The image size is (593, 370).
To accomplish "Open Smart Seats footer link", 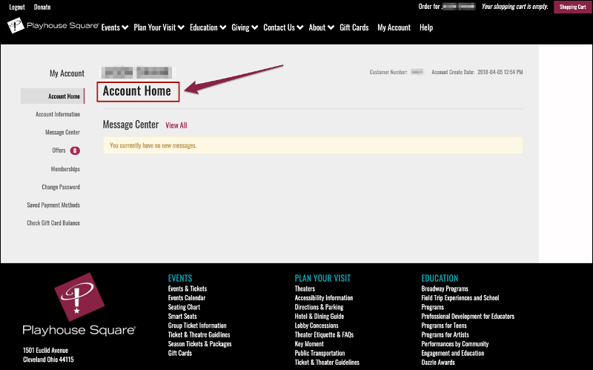I will pyautogui.click(x=182, y=317).
